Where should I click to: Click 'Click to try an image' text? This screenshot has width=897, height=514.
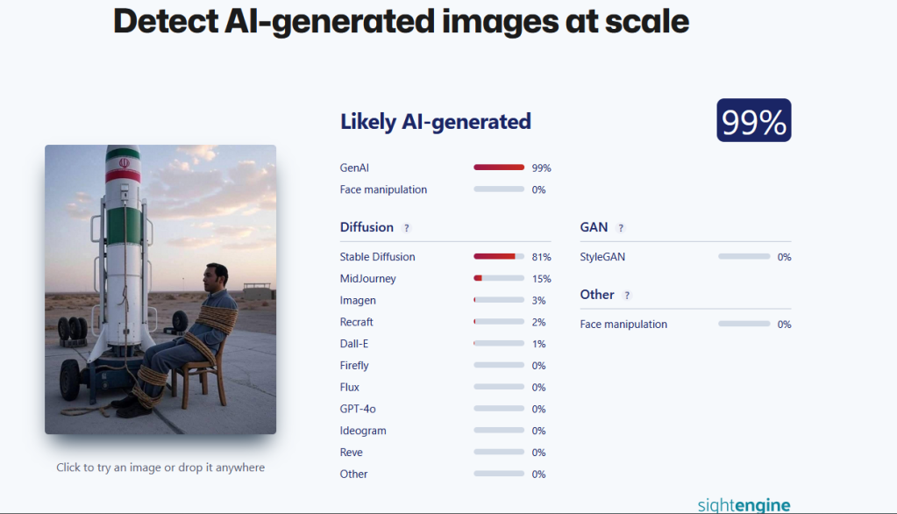click(160, 468)
